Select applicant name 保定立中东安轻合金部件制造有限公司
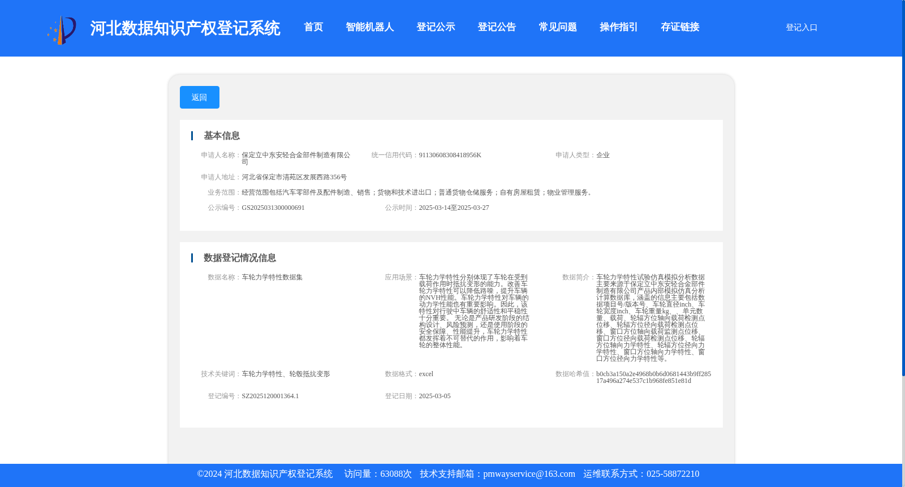 pyautogui.click(x=296, y=158)
